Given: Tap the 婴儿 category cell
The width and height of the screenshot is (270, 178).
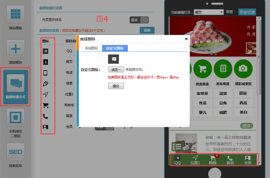Looking at the screenshot, I should click(202, 113).
